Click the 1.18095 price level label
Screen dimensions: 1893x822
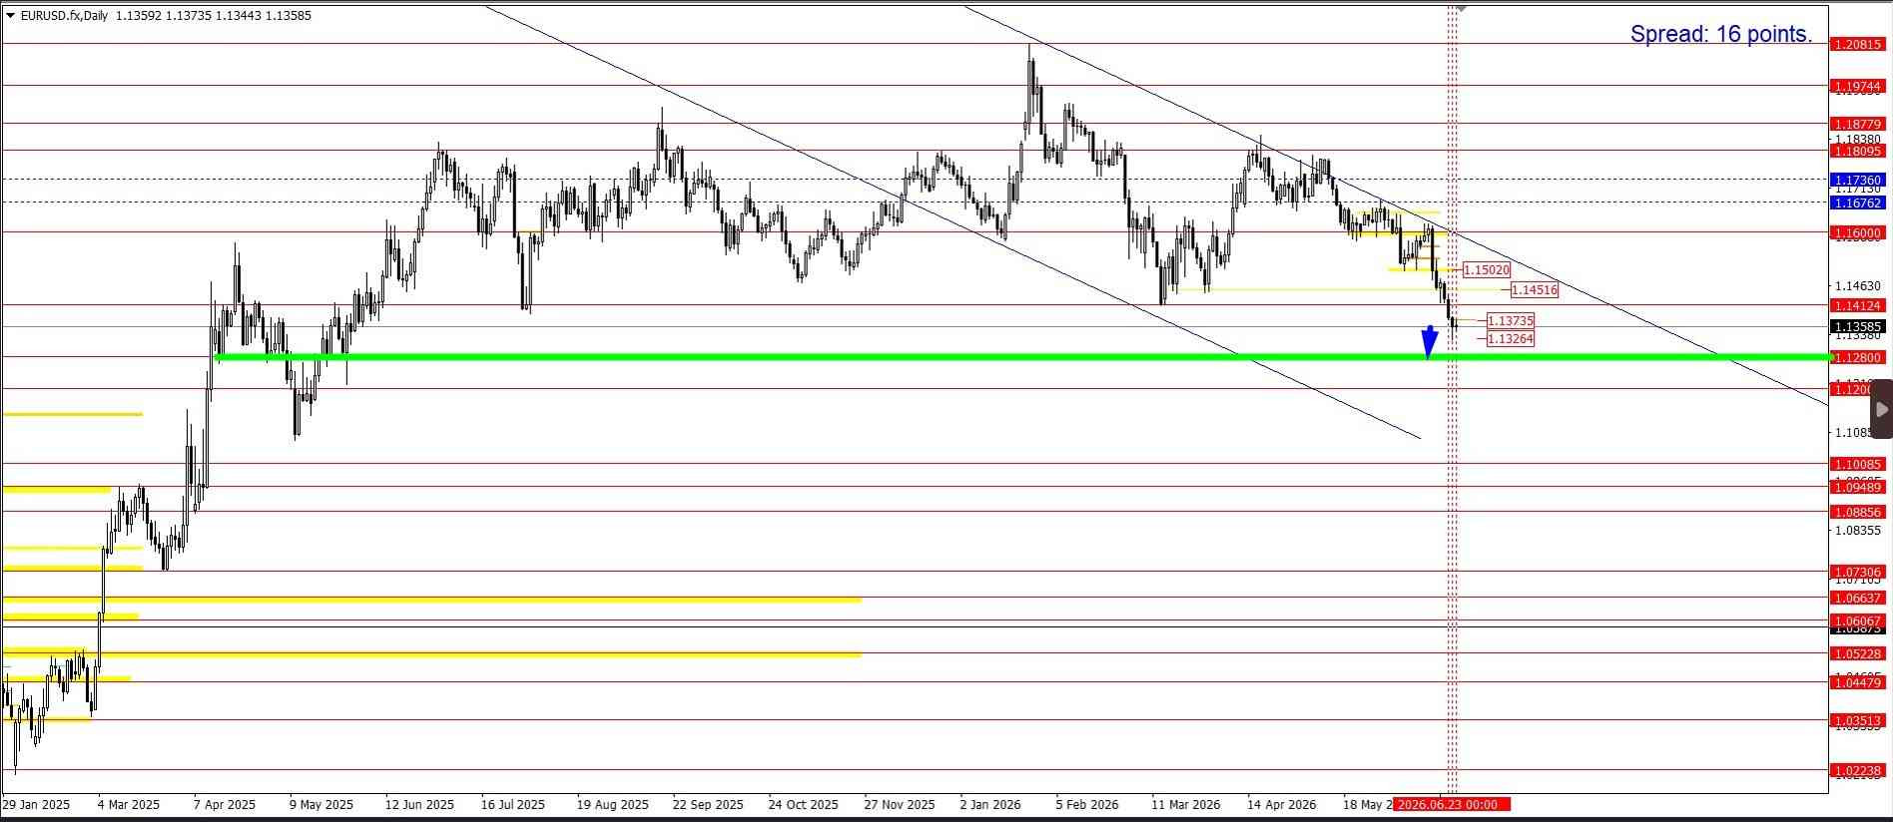point(1858,152)
